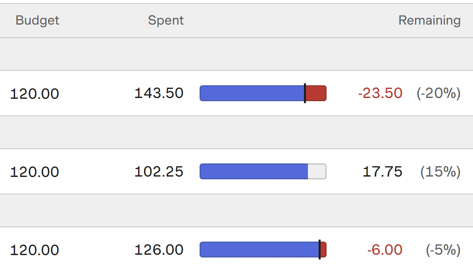Click the Remaining column header
This screenshot has width=473, height=267.
click(429, 21)
